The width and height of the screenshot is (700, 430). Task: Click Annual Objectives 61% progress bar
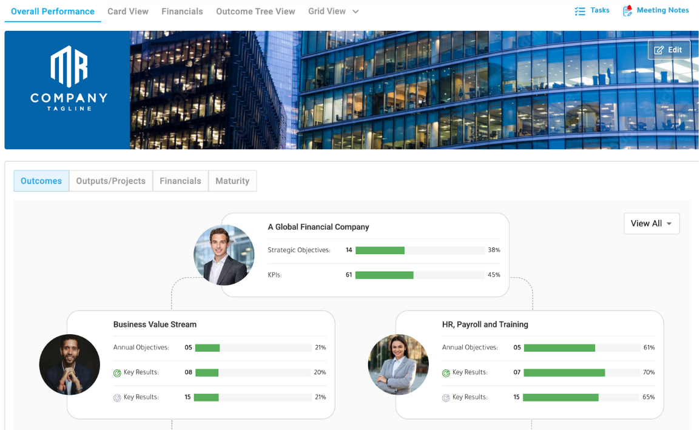582,348
